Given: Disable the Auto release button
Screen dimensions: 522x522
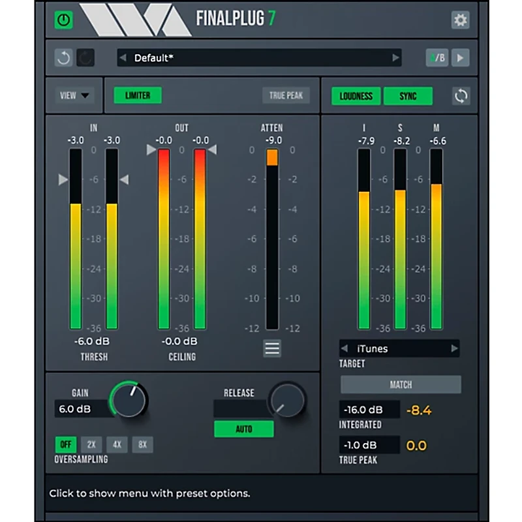Looking at the screenshot, I should (244, 429).
